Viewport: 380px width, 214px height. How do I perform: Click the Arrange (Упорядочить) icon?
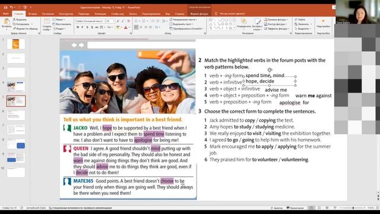[x=243, y=22]
